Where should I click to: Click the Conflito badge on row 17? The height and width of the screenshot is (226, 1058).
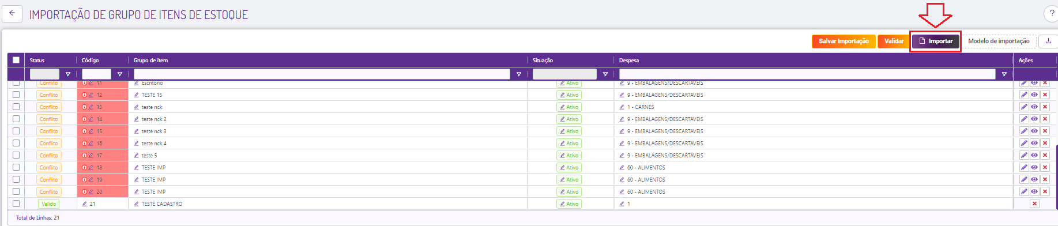(49, 156)
